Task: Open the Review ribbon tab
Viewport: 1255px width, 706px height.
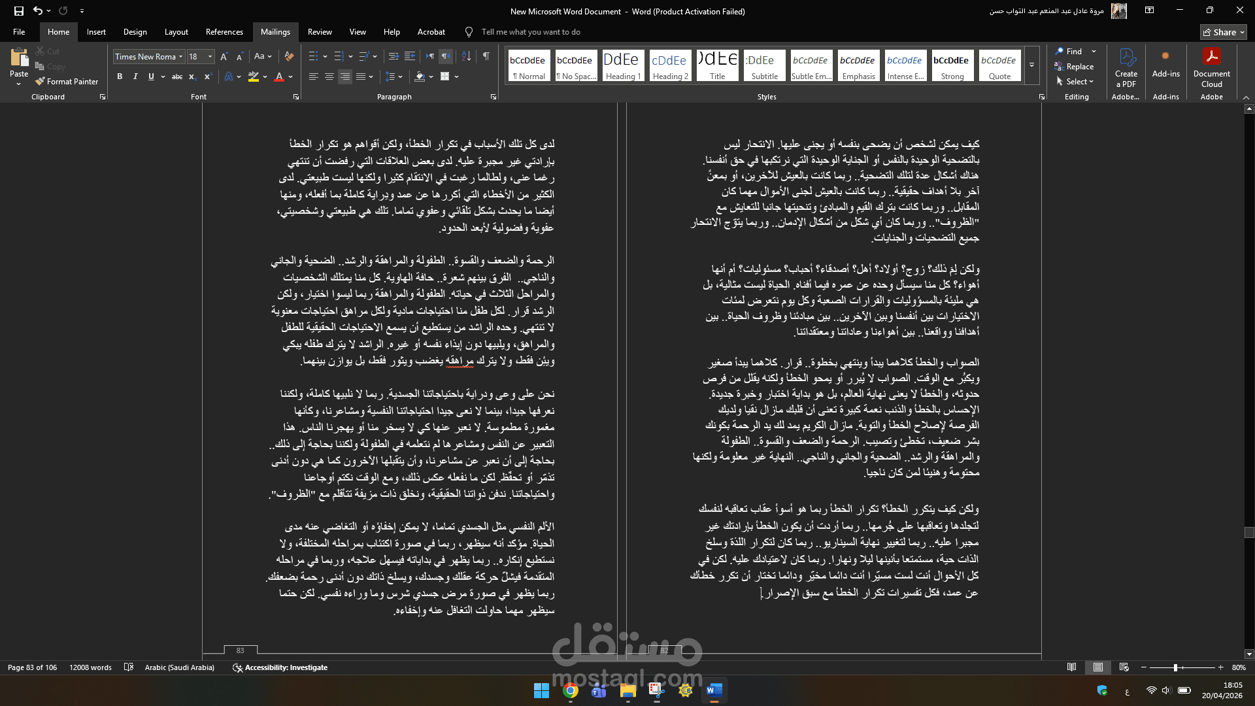Action: pos(320,32)
